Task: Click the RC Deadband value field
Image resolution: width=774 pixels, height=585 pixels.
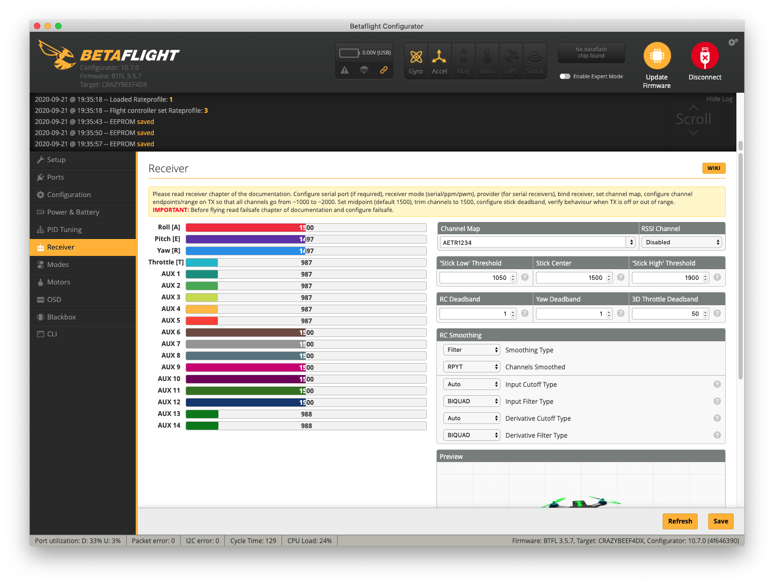Action: pos(478,314)
